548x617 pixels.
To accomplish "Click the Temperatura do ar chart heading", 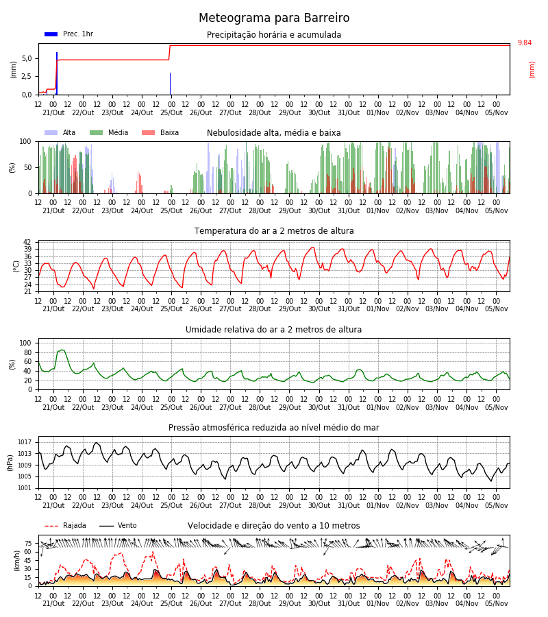I will point(274,231).
